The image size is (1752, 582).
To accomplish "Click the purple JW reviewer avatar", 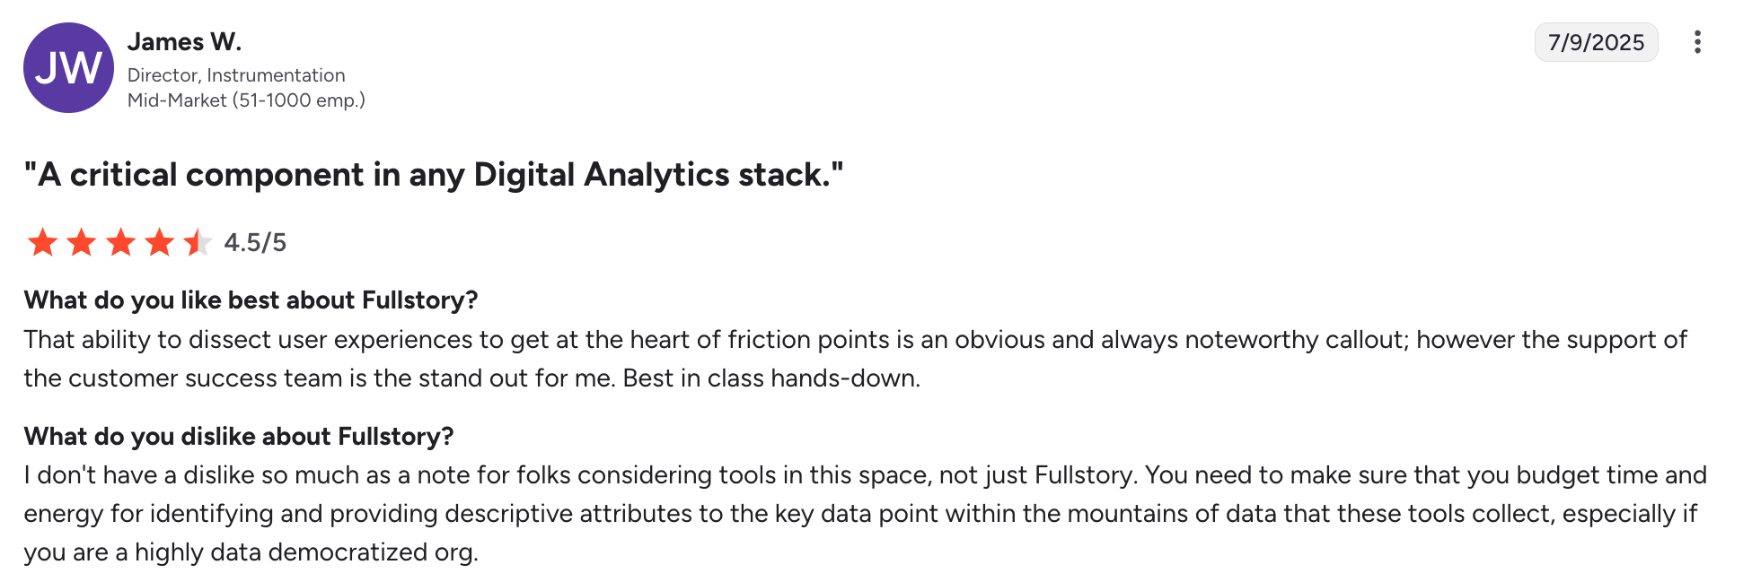I will pyautogui.click(x=68, y=68).
